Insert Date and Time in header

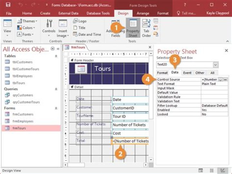(x=87, y=35)
